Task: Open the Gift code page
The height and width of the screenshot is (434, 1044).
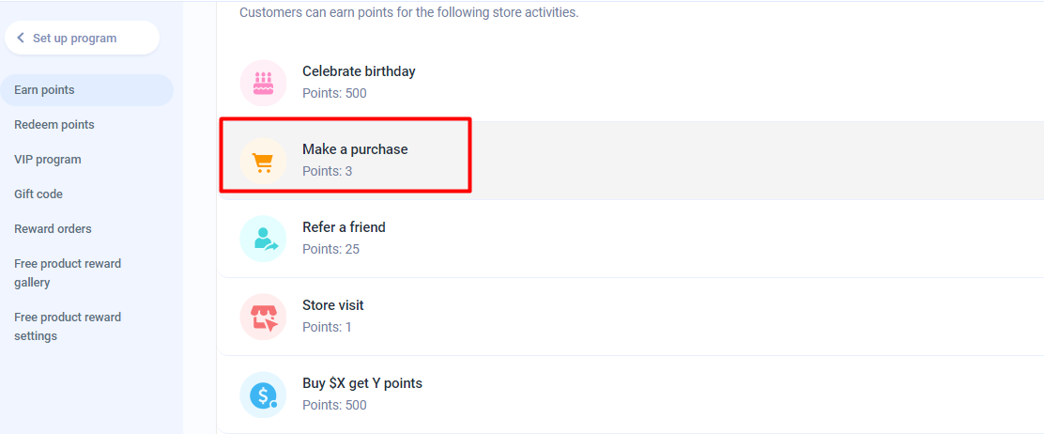Action: coord(38,194)
